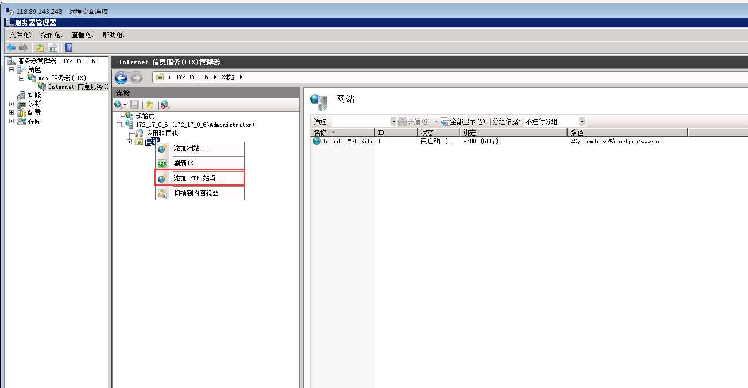Open the 开始 (Go) button dropdown arrow

point(436,121)
